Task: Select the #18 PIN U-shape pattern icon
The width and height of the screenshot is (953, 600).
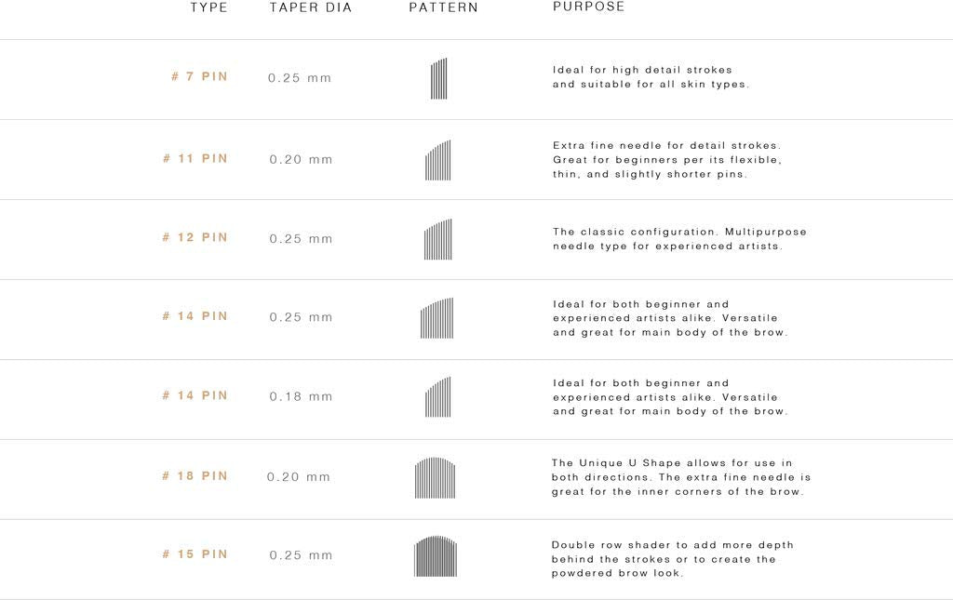Action: point(436,478)
